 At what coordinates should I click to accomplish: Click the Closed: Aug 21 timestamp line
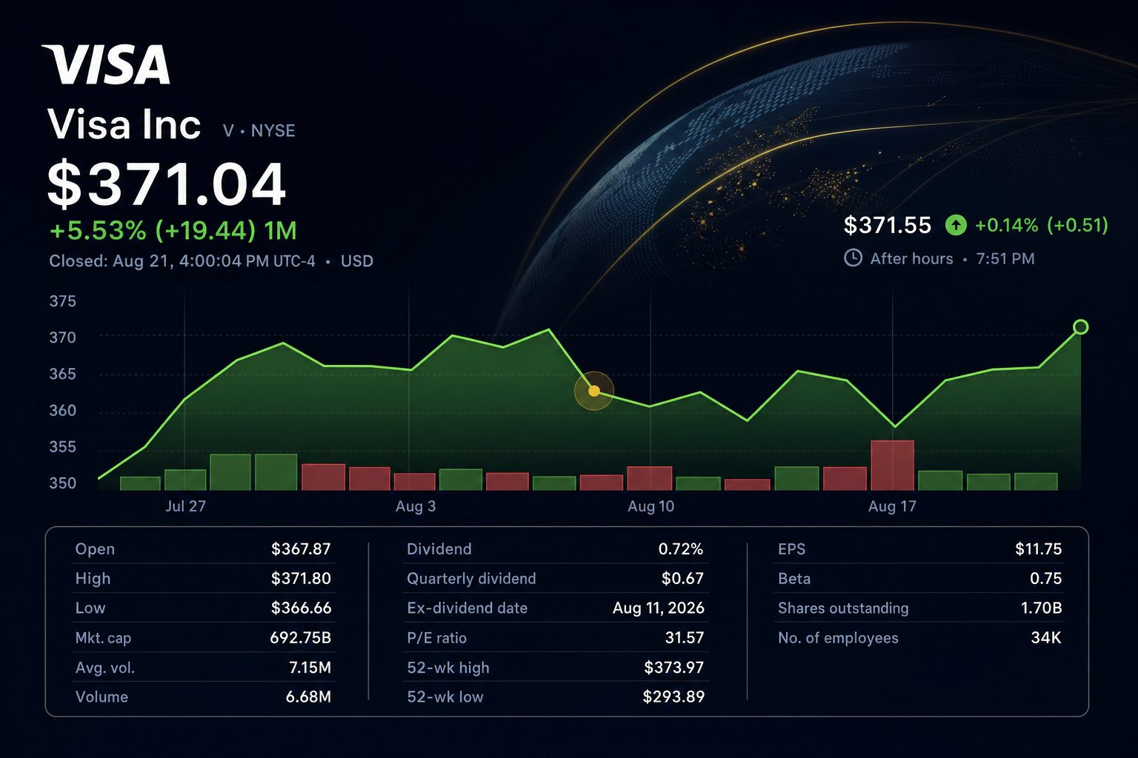(211, 261)
